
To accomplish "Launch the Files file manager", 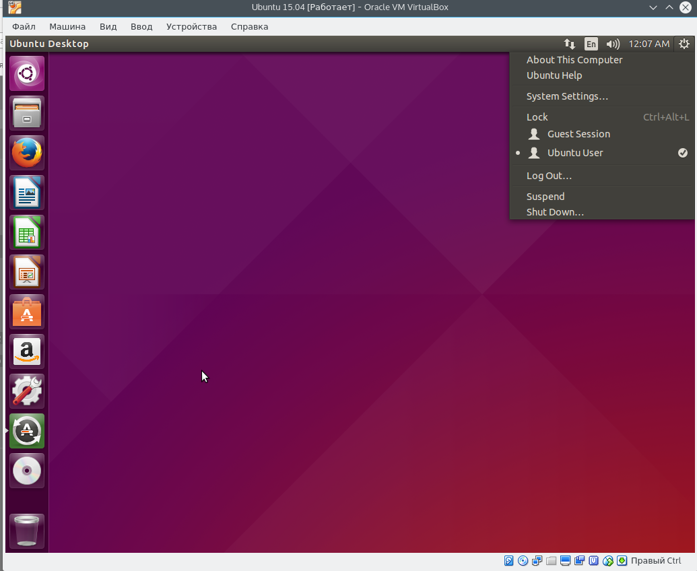I will (27, 113).
